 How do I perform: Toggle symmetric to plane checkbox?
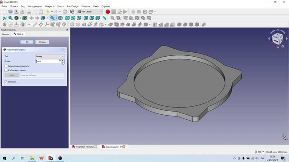point(6,66)
